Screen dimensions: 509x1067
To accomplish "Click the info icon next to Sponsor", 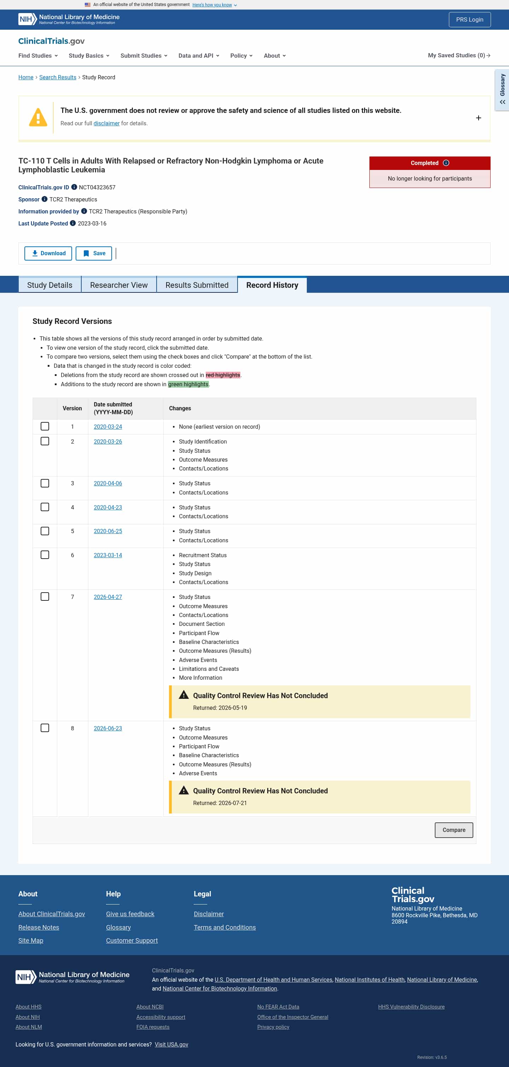I will (x=45, y=199).
